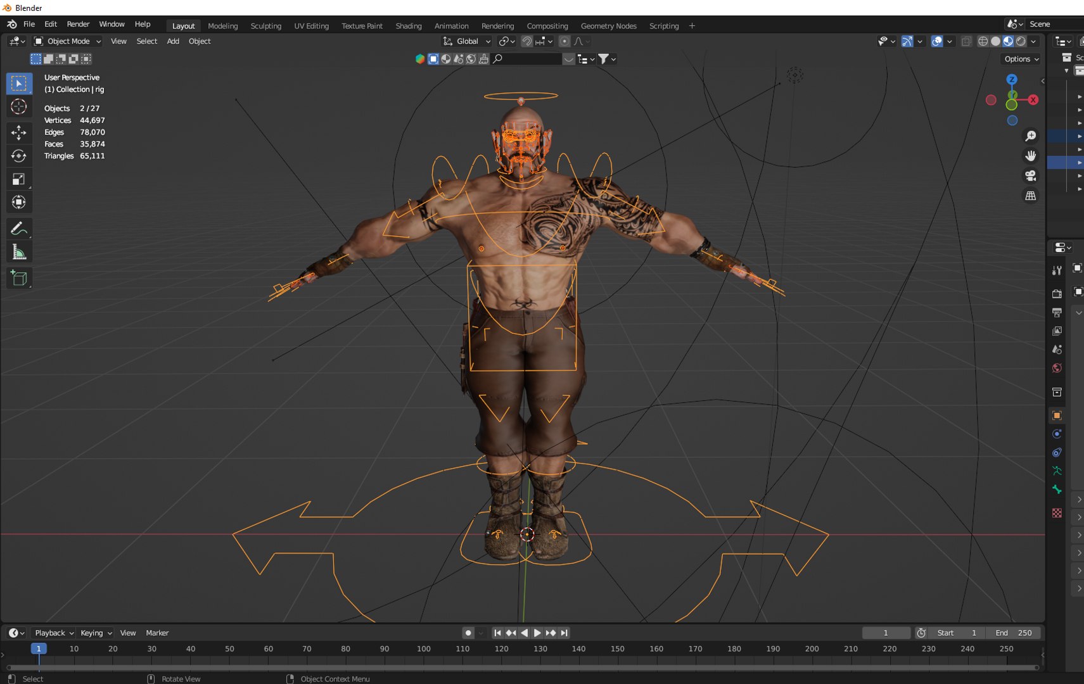Open the Object Mode dropdown
1084x684 pixels.
pyautogui.click(x=67, y=41)
